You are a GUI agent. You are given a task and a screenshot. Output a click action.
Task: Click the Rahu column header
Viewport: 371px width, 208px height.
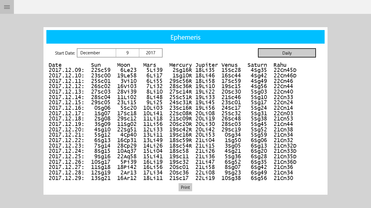280,65
